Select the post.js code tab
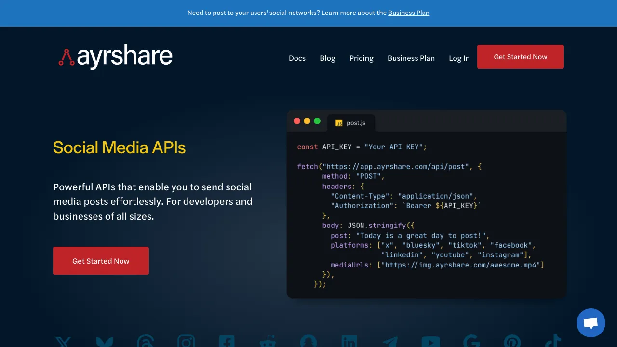 coord(351,123)
